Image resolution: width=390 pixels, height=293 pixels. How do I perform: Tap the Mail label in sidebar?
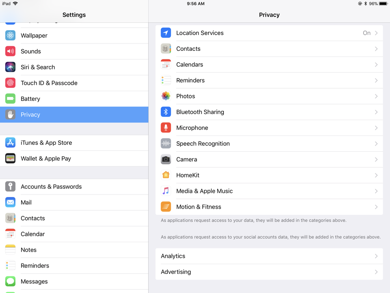point(26,202)
